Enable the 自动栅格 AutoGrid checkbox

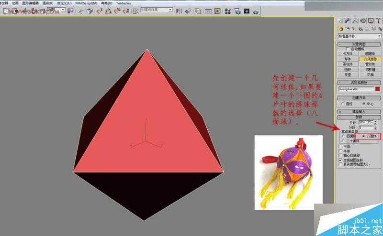pyautogui.click(x=348, y=49)
